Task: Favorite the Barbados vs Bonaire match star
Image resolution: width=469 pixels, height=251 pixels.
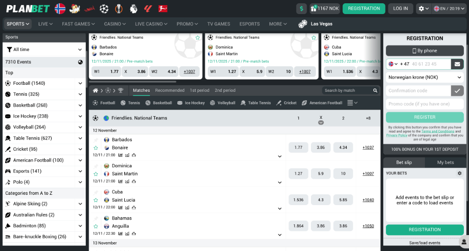Action: click(x=96, y=148)
